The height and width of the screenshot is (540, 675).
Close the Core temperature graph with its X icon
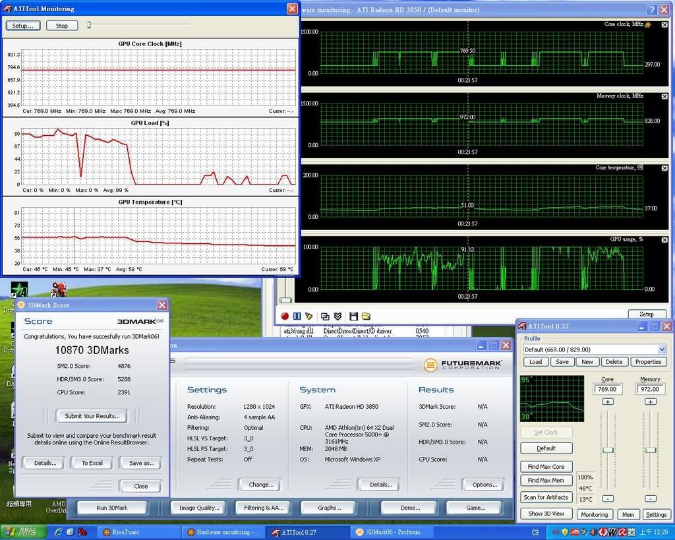pyautogui.click(x=664, y=168)
